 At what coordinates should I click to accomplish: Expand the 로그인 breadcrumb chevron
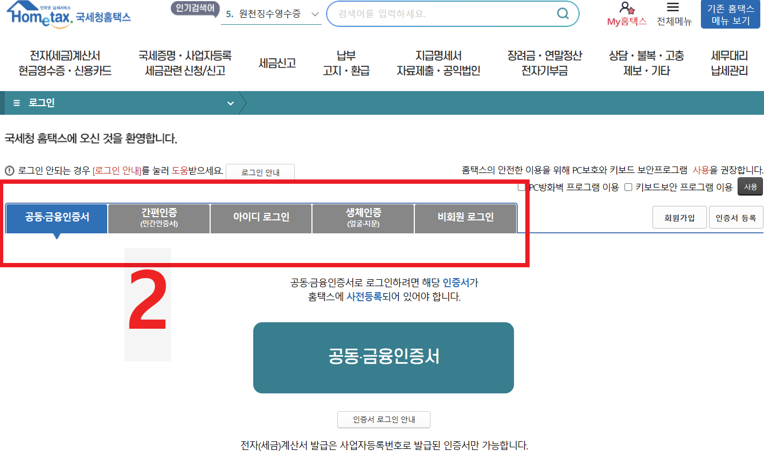231,102
